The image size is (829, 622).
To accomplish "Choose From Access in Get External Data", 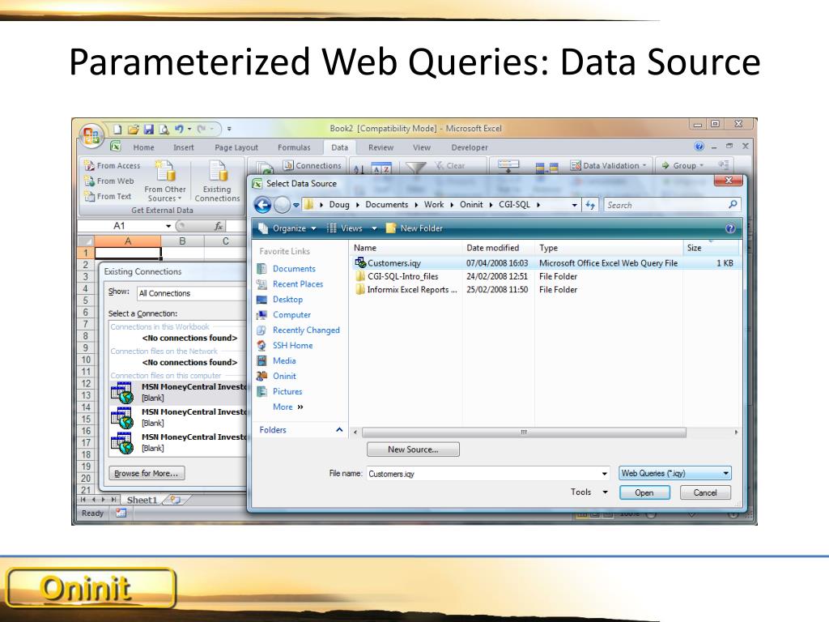I will (x=113, y=165).
